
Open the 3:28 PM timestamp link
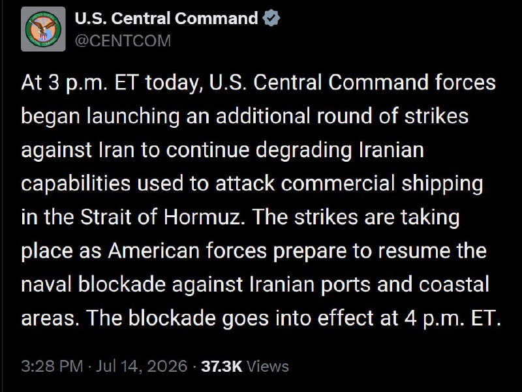52,366
